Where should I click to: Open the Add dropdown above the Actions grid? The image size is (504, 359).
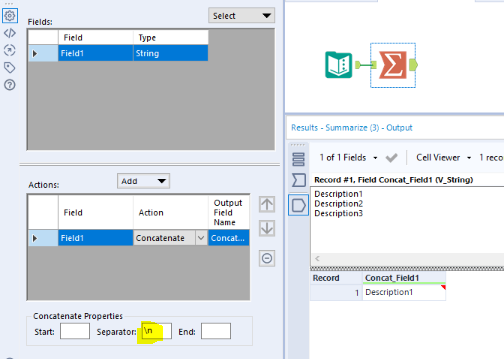point(143,180)
